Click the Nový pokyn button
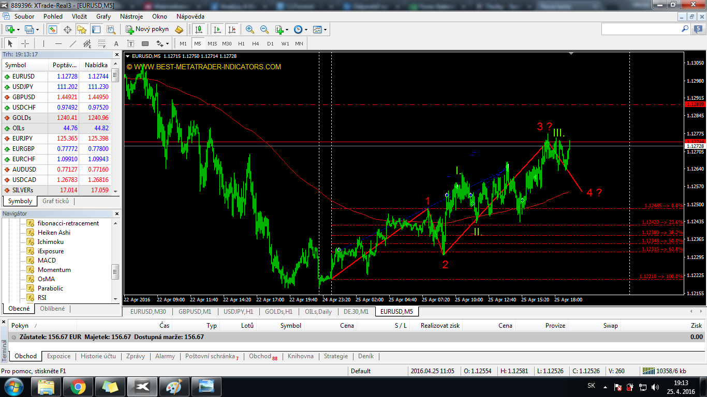Screen dimensions: 707x397 click(x=148, y=29)
